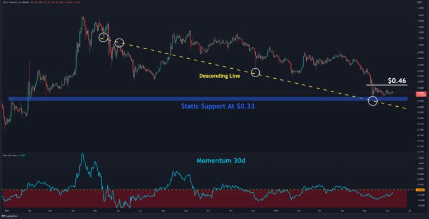Select the white horizontal line under $0.46
Image resolution: width=429 pixels, height=219 pixels.
coord(387,85)
